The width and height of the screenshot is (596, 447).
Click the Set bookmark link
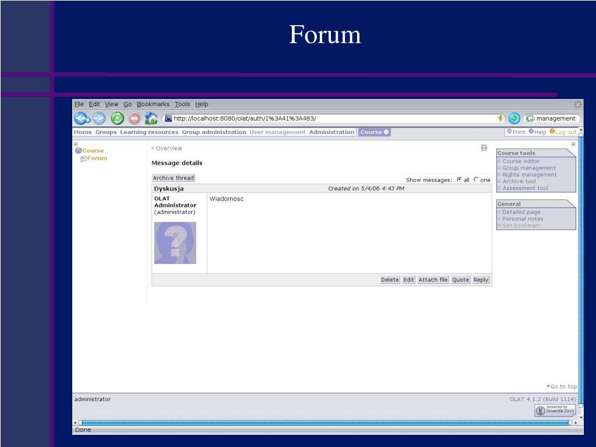pos(521,226)
